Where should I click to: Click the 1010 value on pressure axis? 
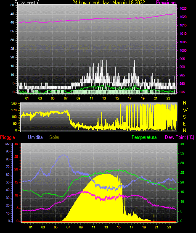[x=183, y=34]
